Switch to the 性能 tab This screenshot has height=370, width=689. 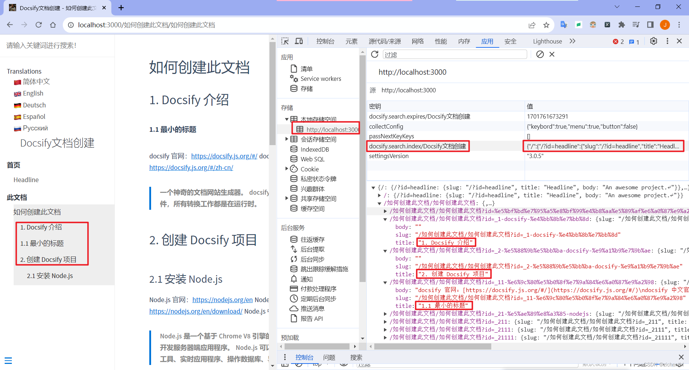point(441,41)
